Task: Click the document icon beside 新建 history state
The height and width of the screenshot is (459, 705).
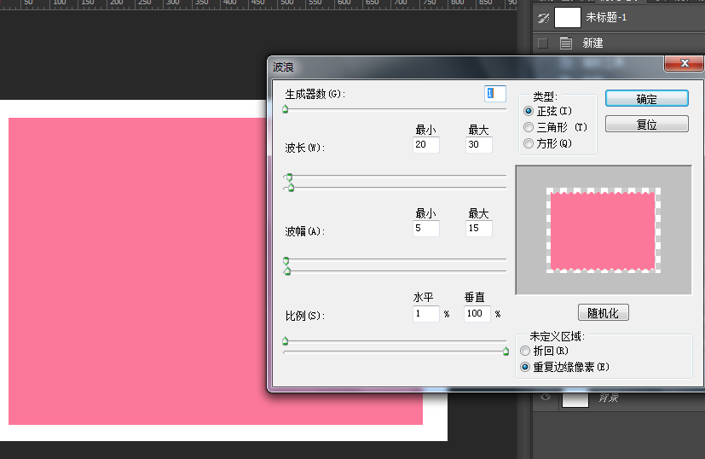Action: tap(565, 44)
